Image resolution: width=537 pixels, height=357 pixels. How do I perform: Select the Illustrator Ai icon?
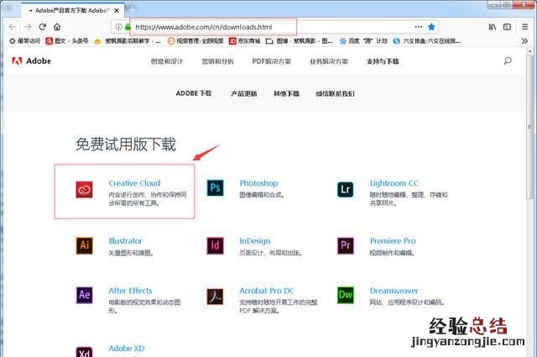click(84, 245)
